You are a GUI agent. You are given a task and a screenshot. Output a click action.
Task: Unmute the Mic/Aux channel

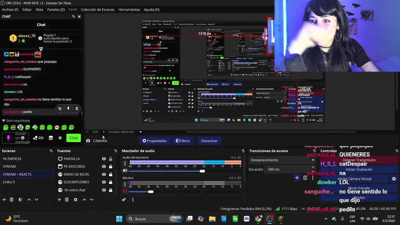coord(125,191)
